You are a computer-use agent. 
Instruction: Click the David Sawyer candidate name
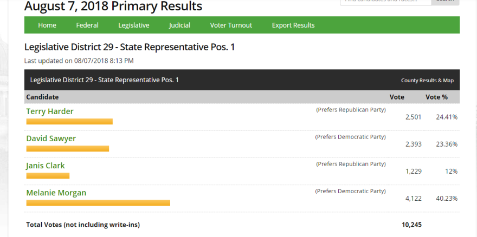click(x=51, y=139)
